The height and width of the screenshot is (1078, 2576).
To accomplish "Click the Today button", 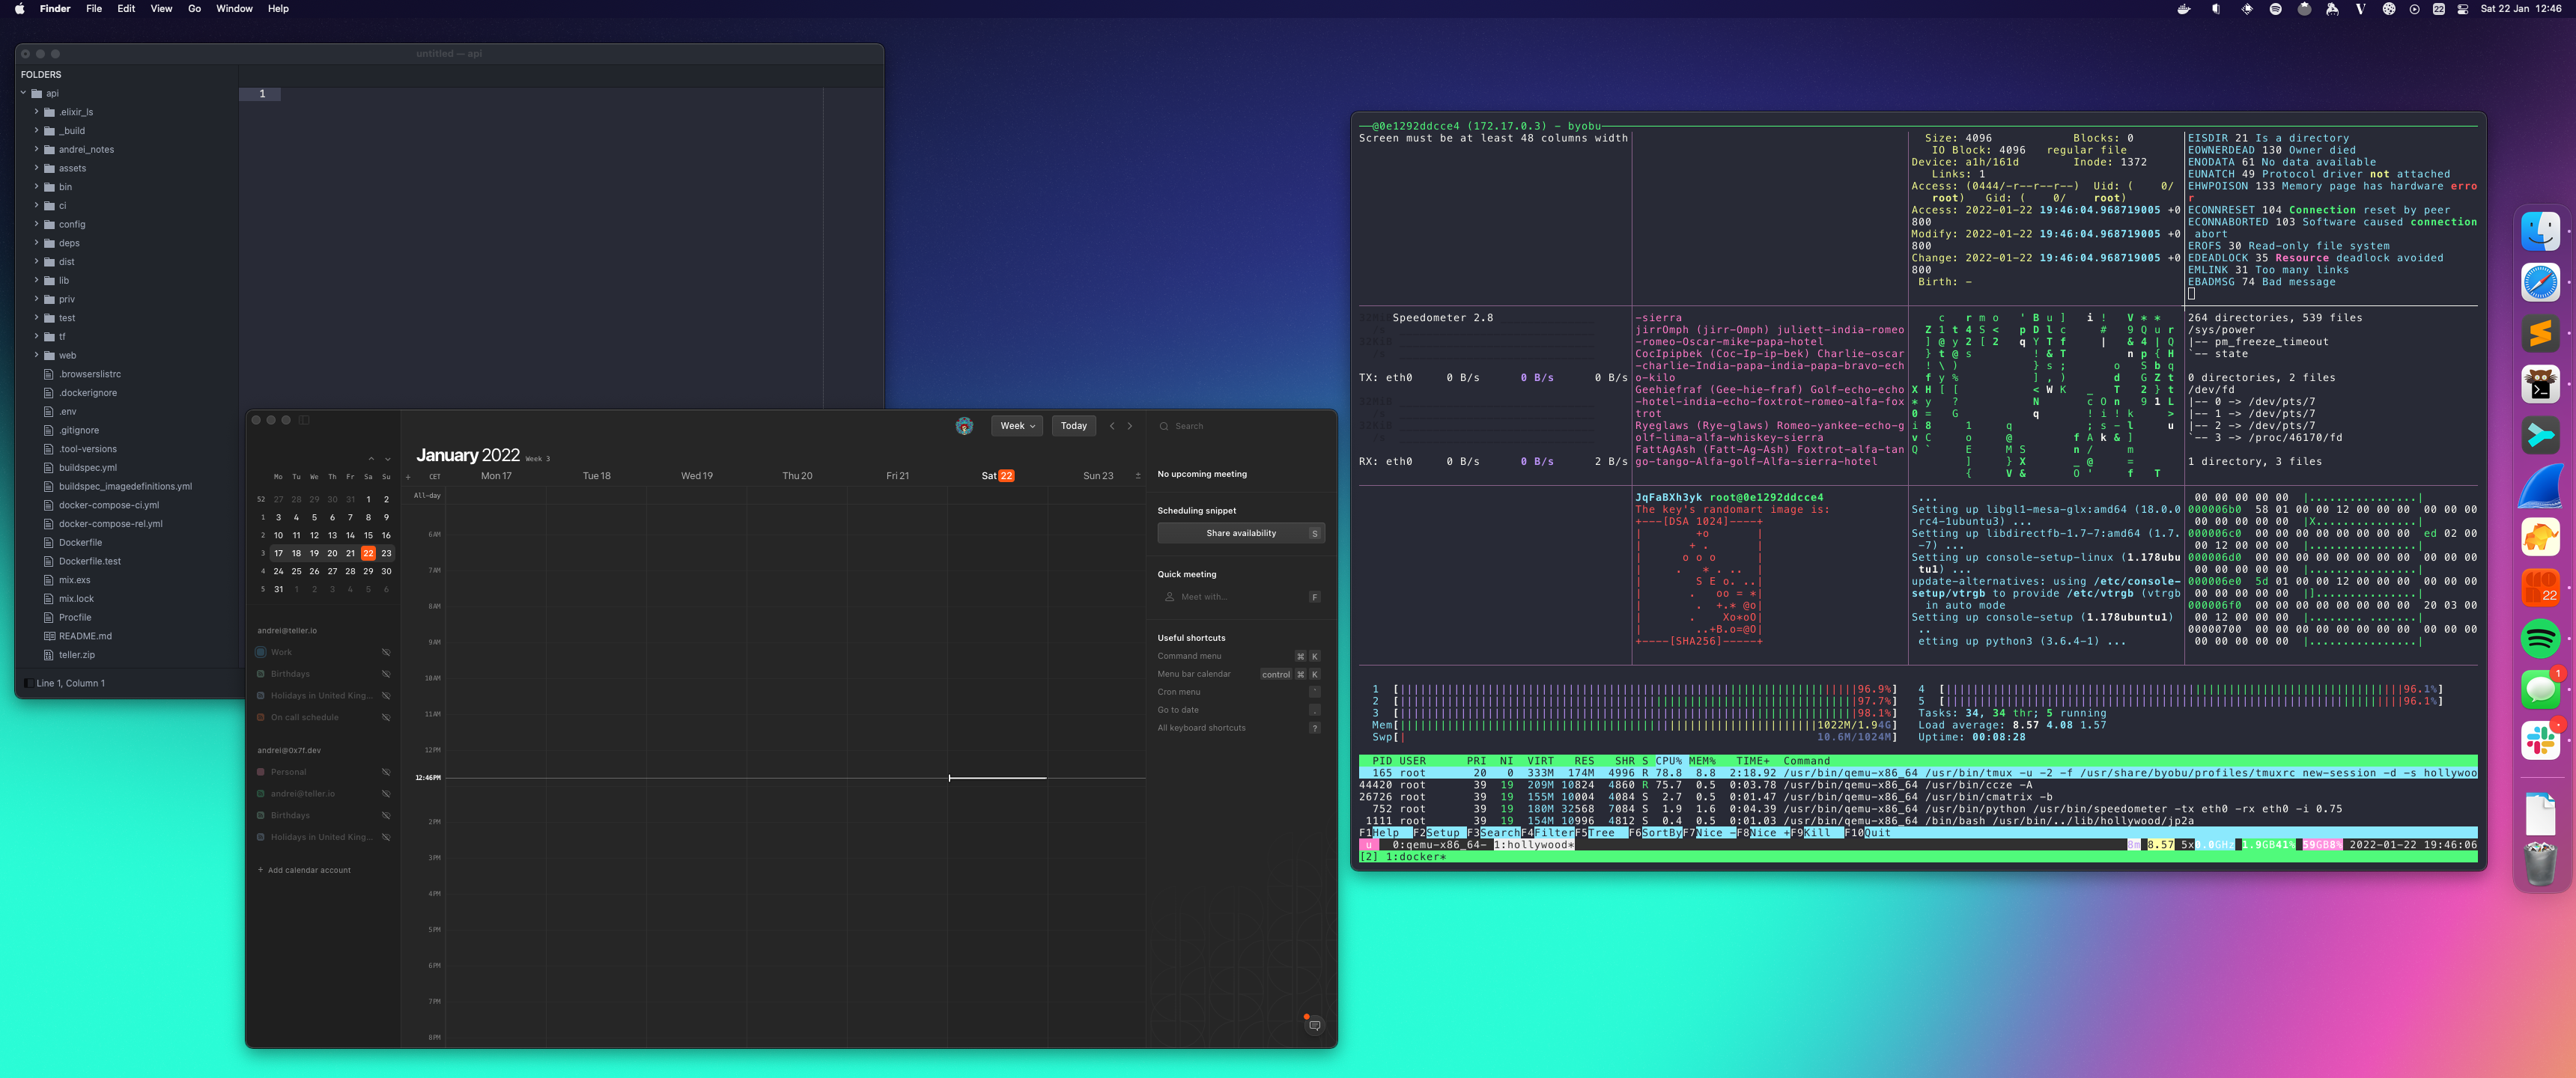I will [1073, 426].
